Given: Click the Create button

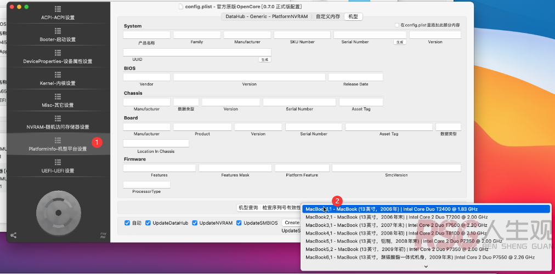Looking at the screenshot, I should [291, 222].
